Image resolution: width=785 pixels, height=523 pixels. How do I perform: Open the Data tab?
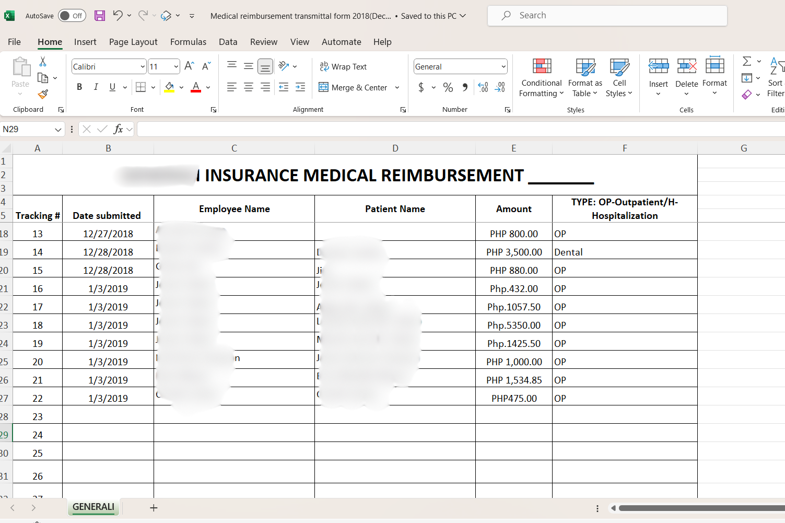[228, 42]
